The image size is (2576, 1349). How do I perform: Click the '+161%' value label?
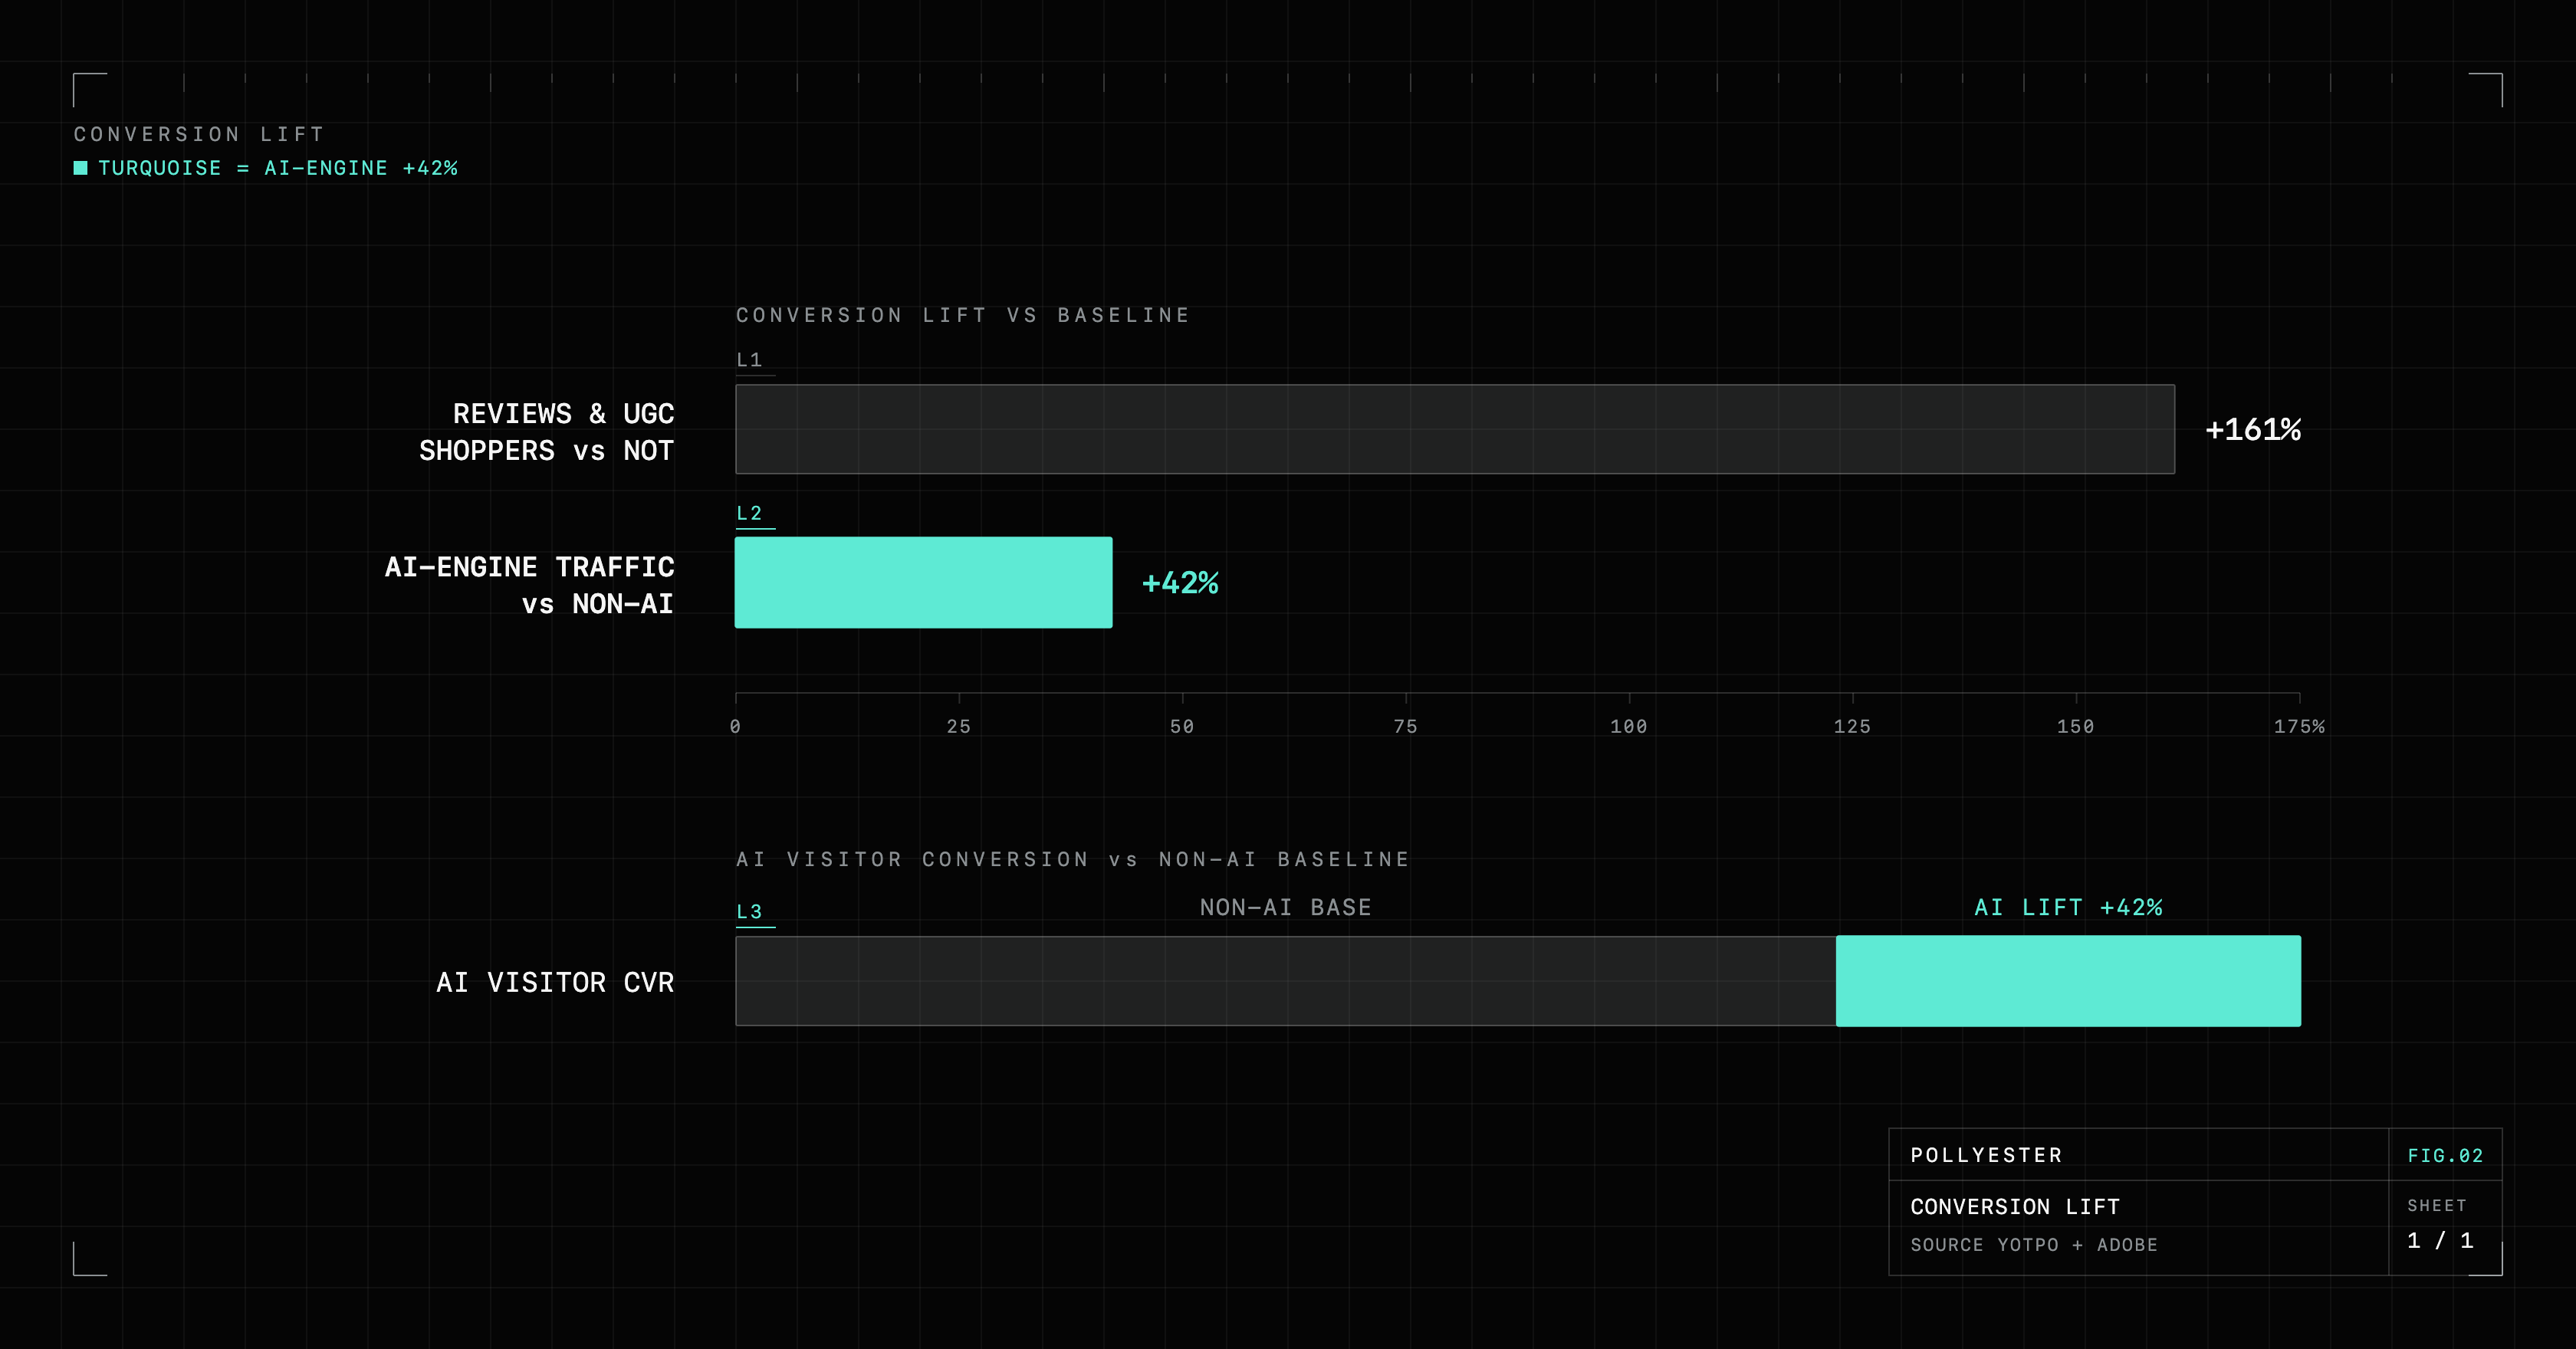pyautogui.click(x=2253, y=430)
